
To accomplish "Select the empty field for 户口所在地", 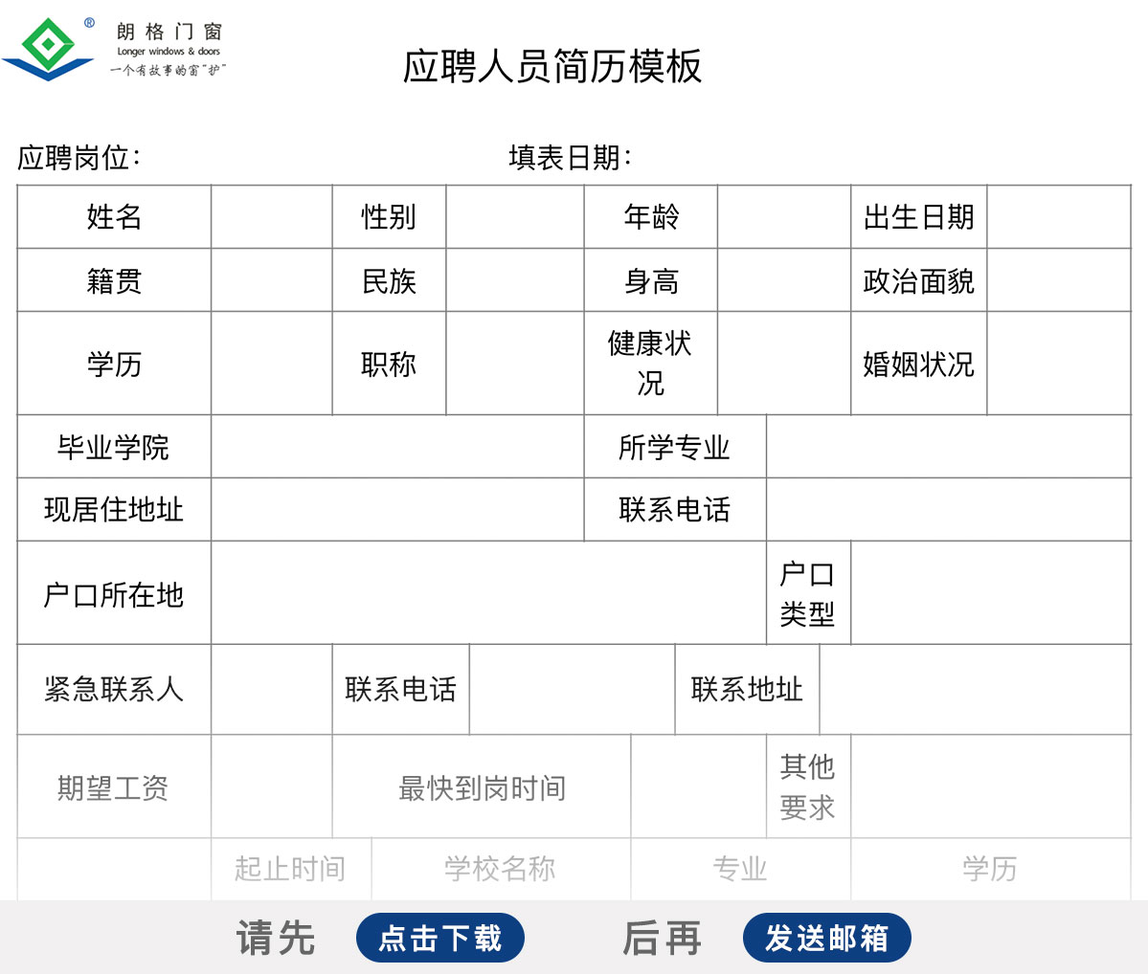I will pos(488,593).
